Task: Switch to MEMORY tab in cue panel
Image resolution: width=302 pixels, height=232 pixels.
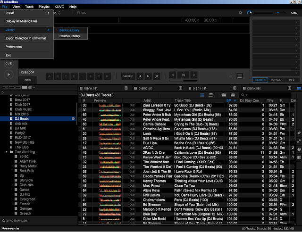Action: tap(260, 80)
